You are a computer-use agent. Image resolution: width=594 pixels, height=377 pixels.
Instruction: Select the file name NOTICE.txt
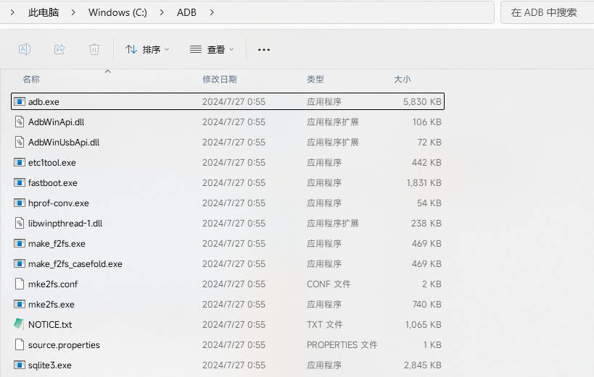[x=50, y=325]
